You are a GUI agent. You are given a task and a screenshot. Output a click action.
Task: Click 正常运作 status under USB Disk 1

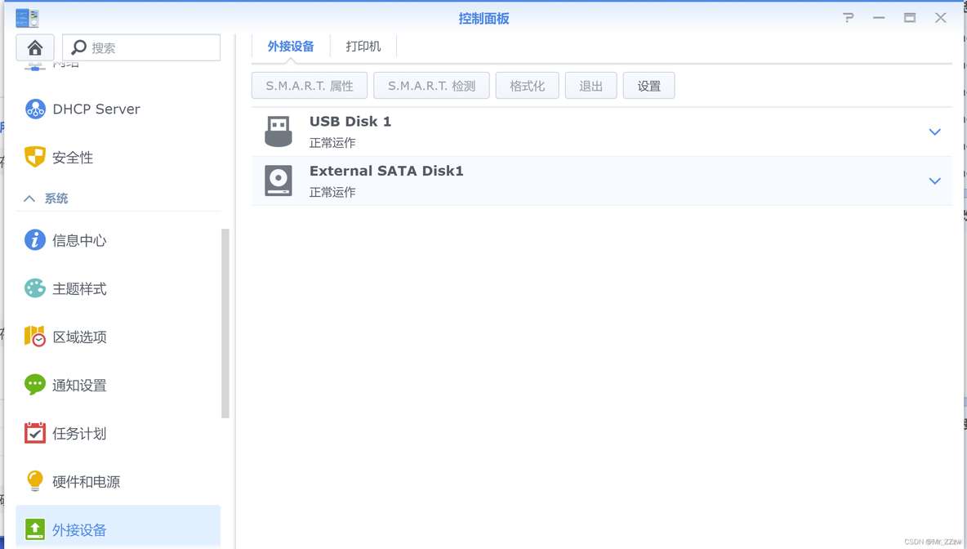pyautogui.click(x=332, y=143)
